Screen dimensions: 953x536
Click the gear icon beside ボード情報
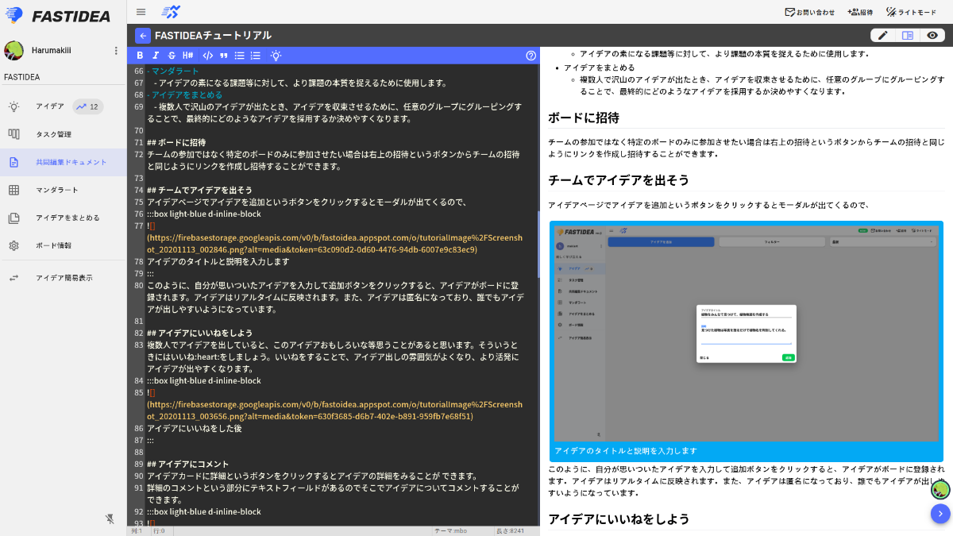tap(14, 245)
